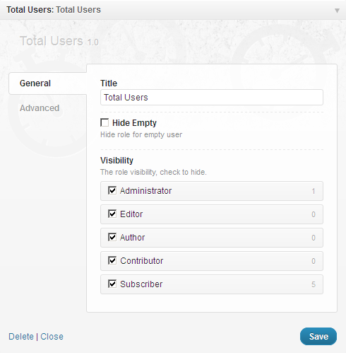Screen dimensions: 346x353
Task: Collapse the Total Users widget arrow
Action: 337,11
